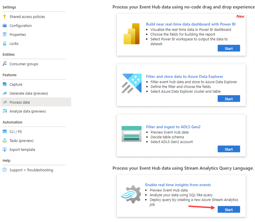Click the Shared access policies key icon
The height and width of the screenshot is (222, 255).
[5, 17]
